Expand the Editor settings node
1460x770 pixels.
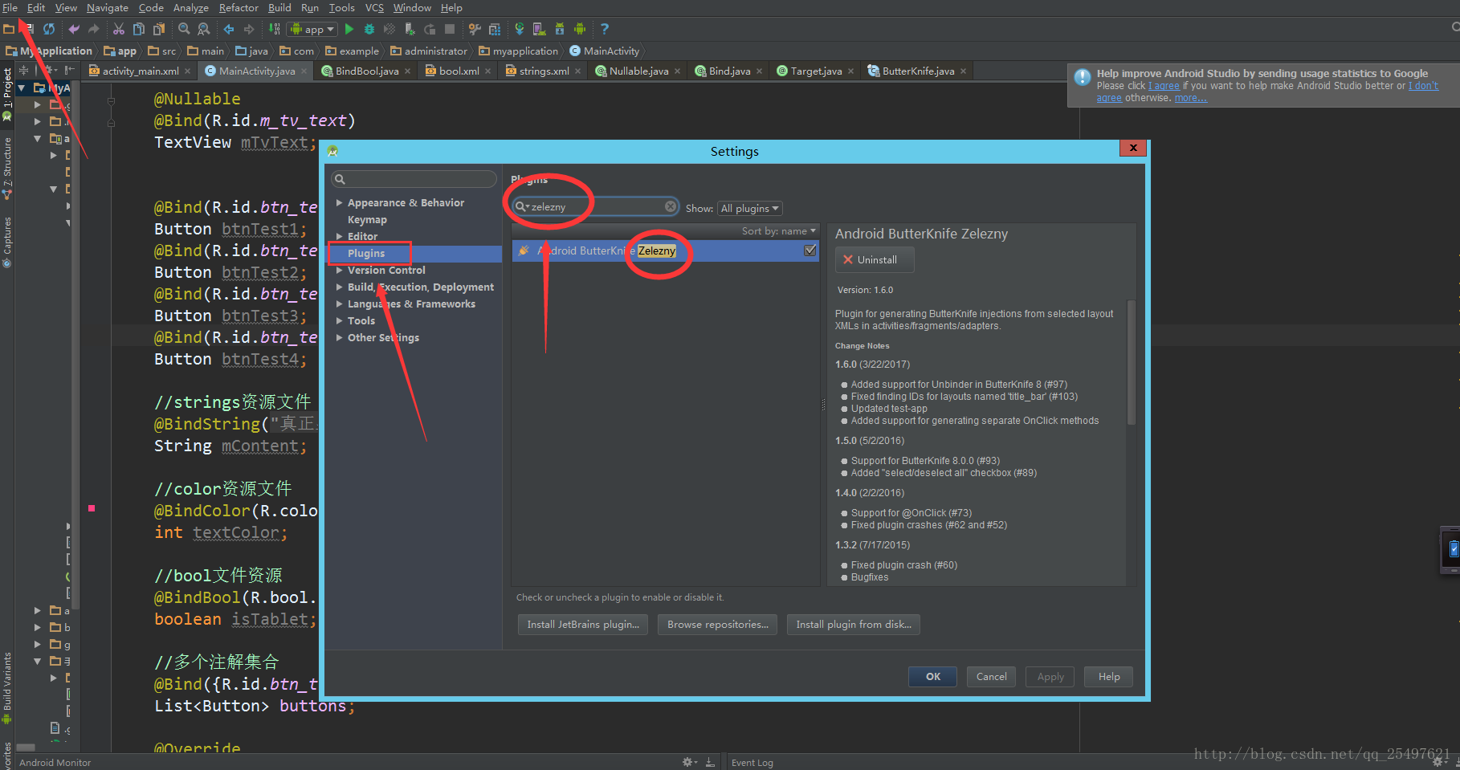340,236
